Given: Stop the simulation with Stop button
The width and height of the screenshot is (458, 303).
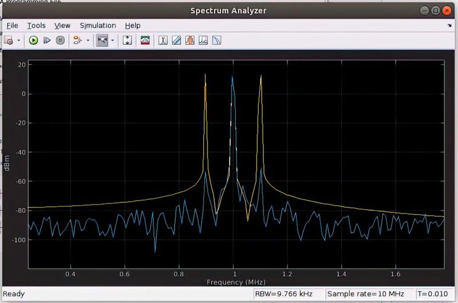Looking at the screenshot, I should click(60, 41).
